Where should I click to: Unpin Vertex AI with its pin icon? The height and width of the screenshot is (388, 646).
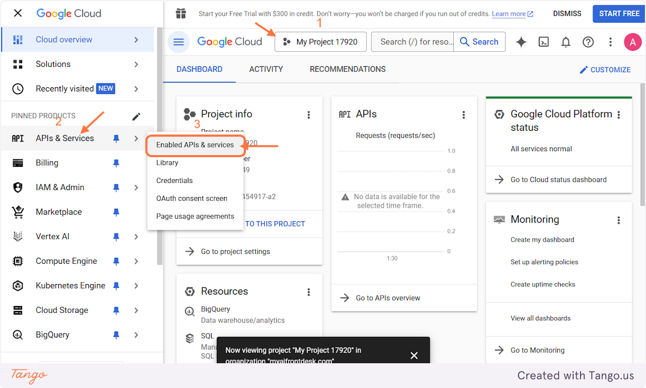tap(116, 237)
